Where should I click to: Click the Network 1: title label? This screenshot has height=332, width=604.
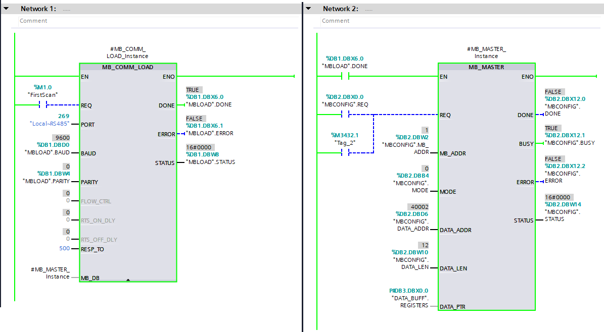[39, 9]
